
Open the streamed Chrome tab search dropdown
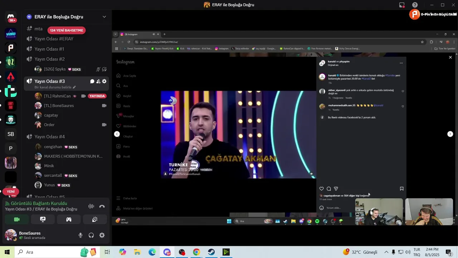[116, 34]
